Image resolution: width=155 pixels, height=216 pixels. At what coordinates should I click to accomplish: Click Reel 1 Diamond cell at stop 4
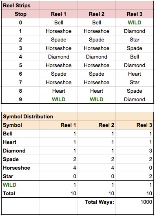coord(59,57)
